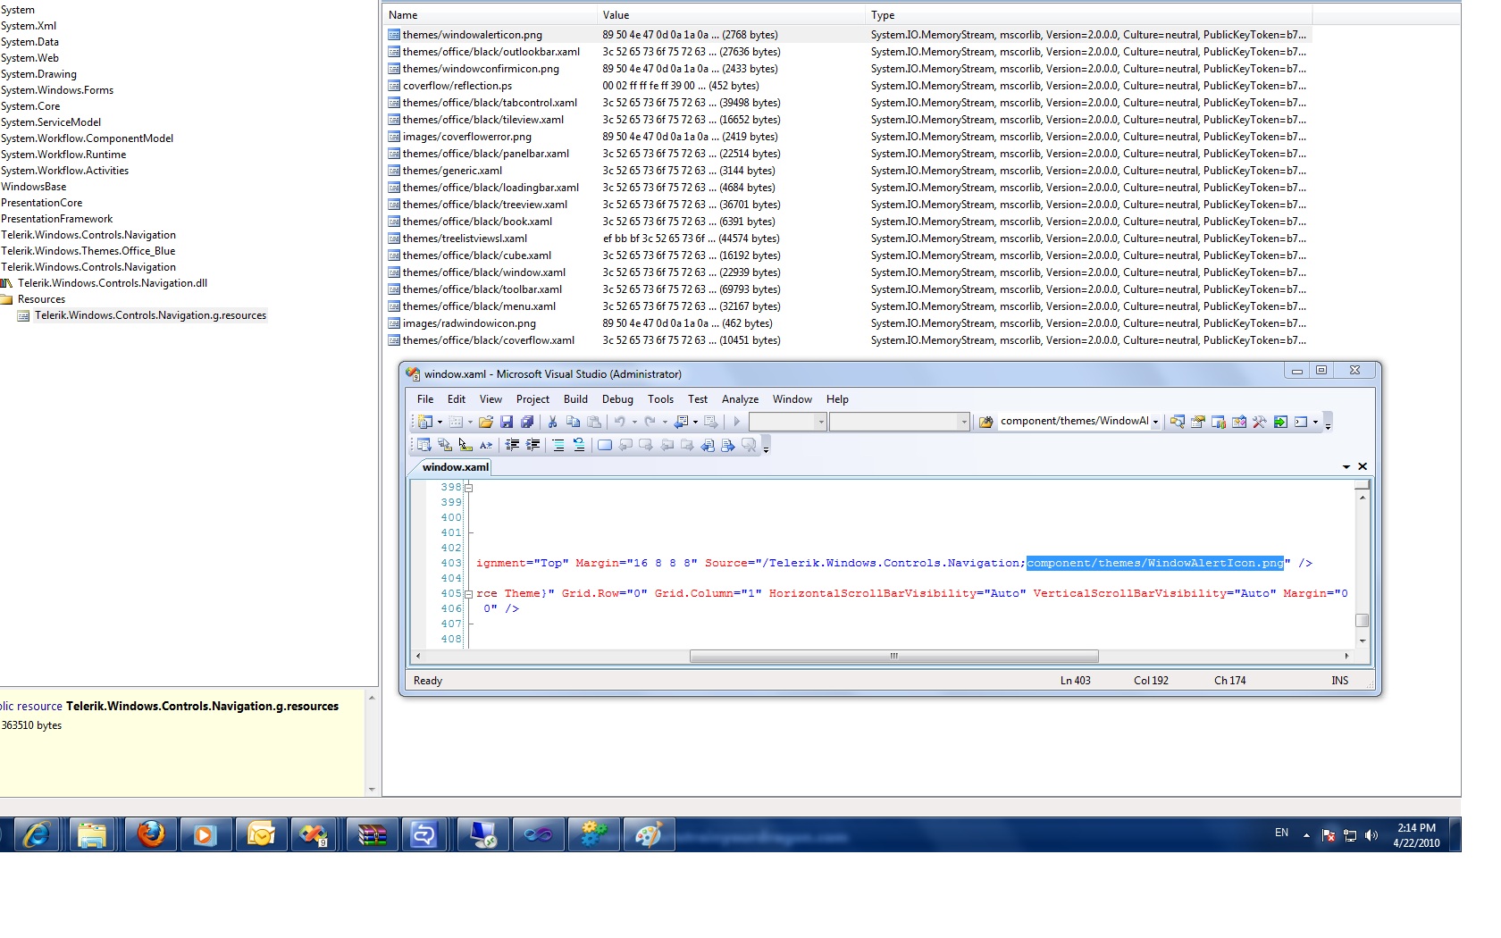Expand the Navigate Backward dropdown arrow
The image size is (1501, 938).
coord(695,423)
